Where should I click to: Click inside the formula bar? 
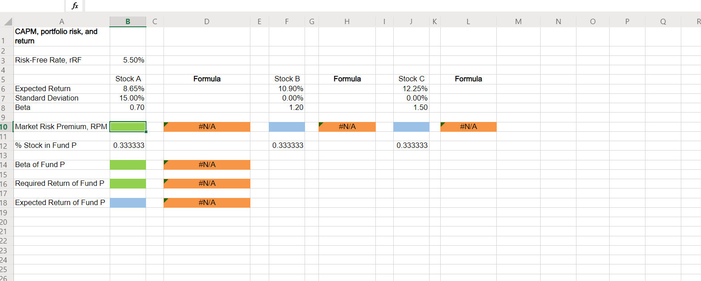click(314, 6)
